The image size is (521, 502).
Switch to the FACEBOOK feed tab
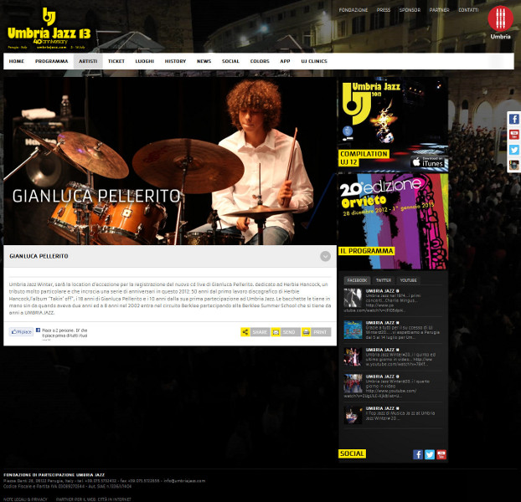pyautogui.click(x=357, y=280)
